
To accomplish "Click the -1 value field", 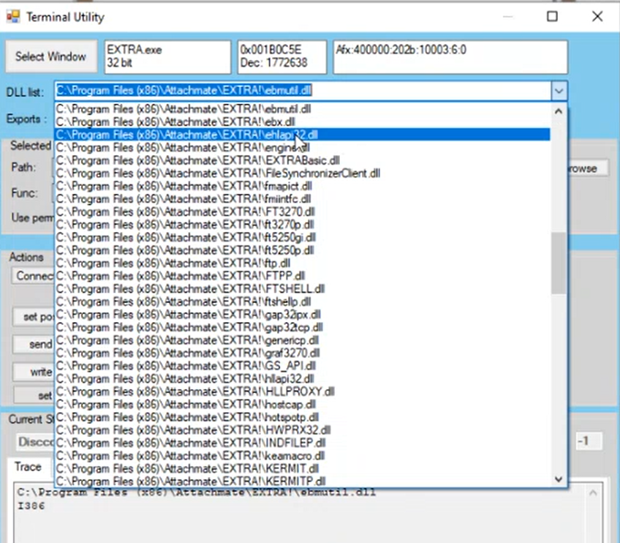I will pos(589,441).
